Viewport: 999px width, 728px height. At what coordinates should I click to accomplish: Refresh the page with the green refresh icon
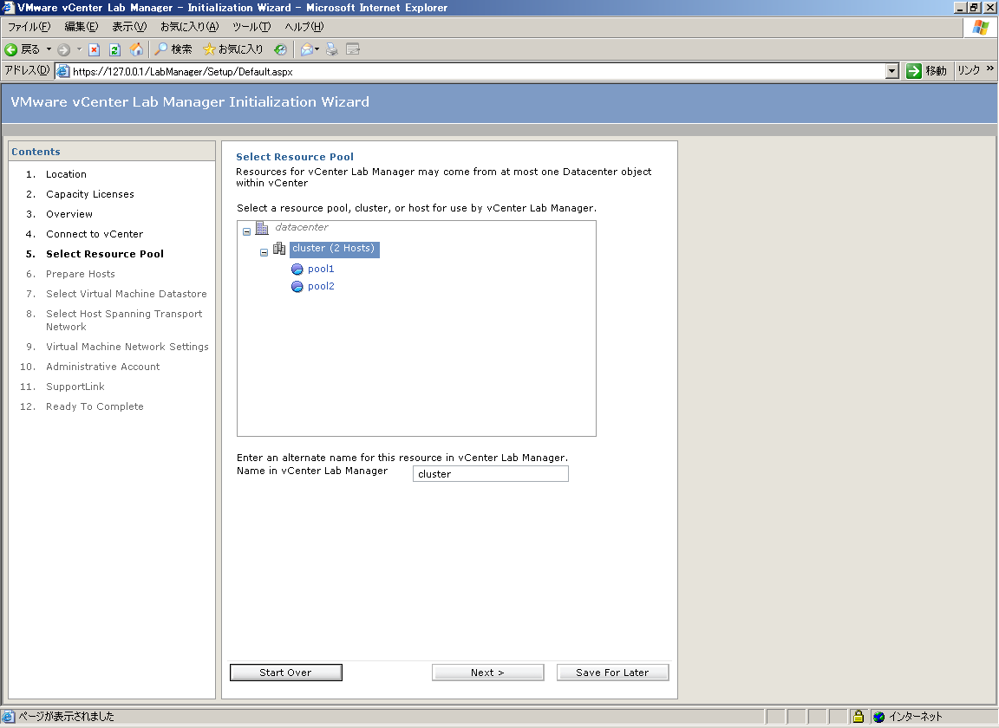[114, 49]
